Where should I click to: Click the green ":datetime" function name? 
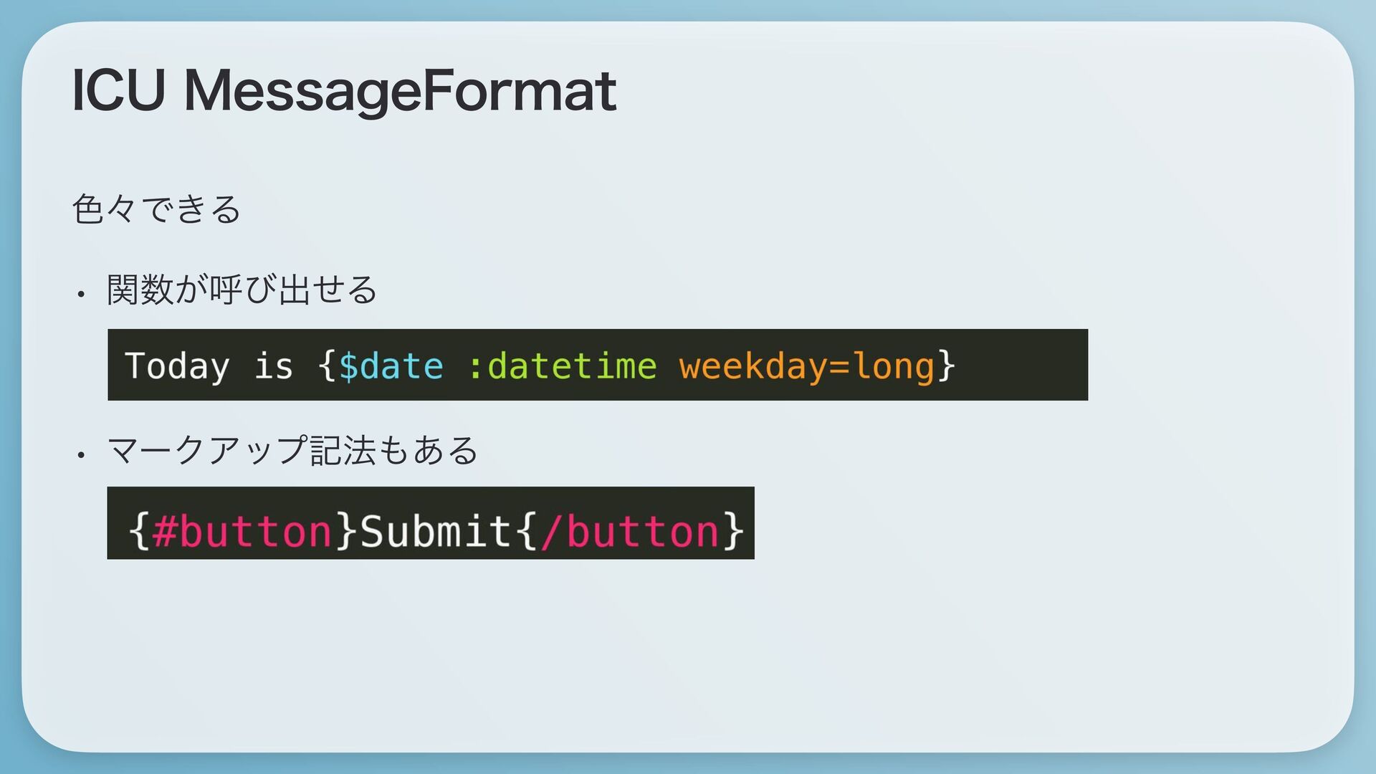[562, 366]
